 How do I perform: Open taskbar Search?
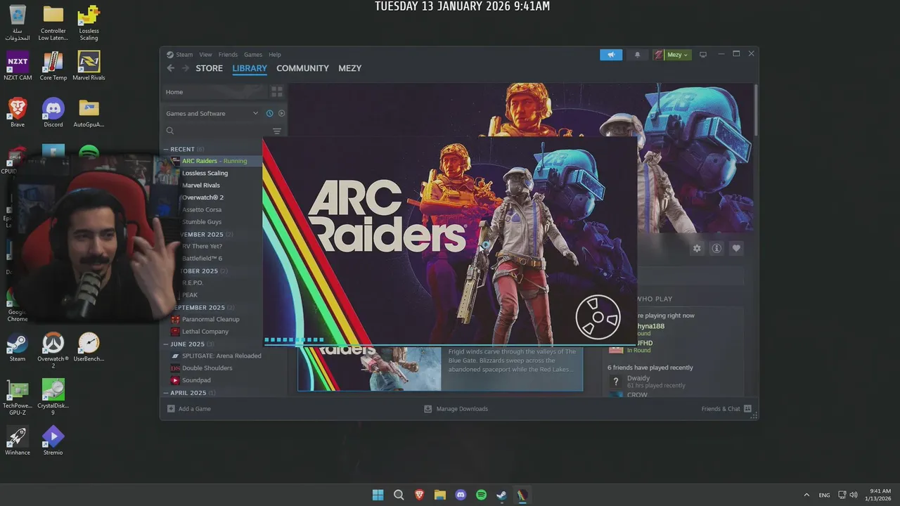pos(399,495)
